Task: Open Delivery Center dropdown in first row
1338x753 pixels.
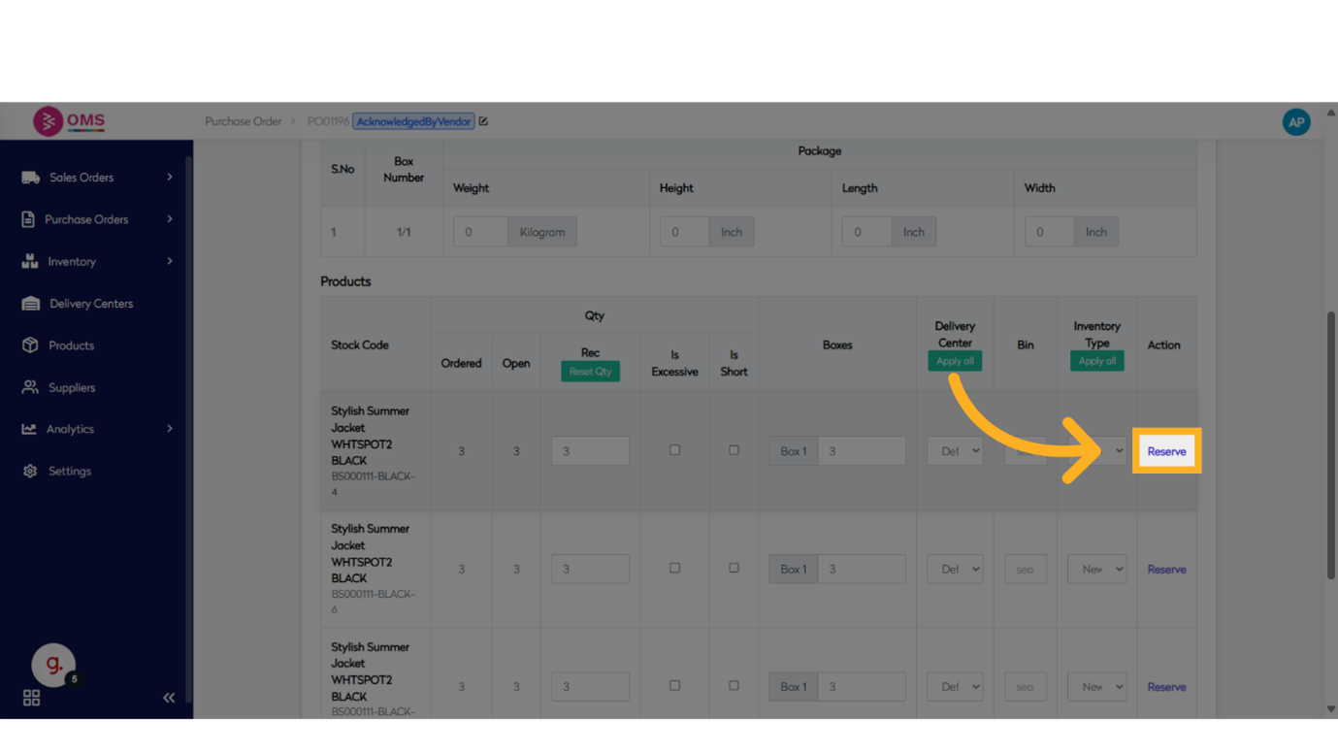Action: coord(955,451)
